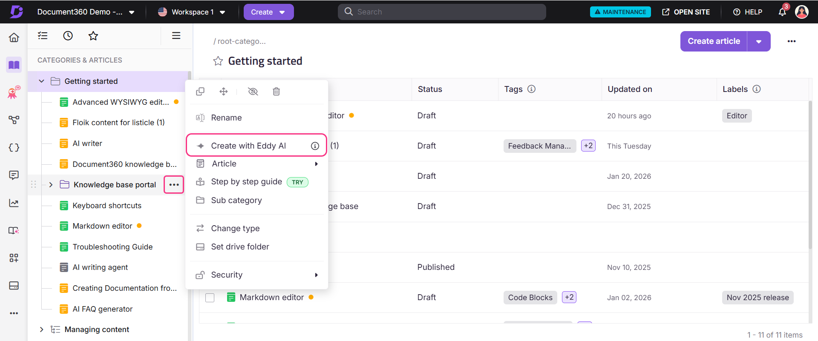Viewport: 818px width, 341px height.
Task: Click in the Search field
Action: pyautogui.click(x=442, y=12)
